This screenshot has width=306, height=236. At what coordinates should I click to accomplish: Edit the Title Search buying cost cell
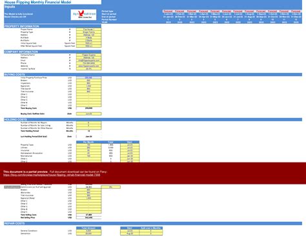(x=88, y=89)
